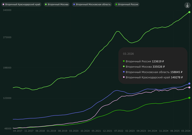
Task: Download the chart using the arrow icon
Action: click(187, 5)
